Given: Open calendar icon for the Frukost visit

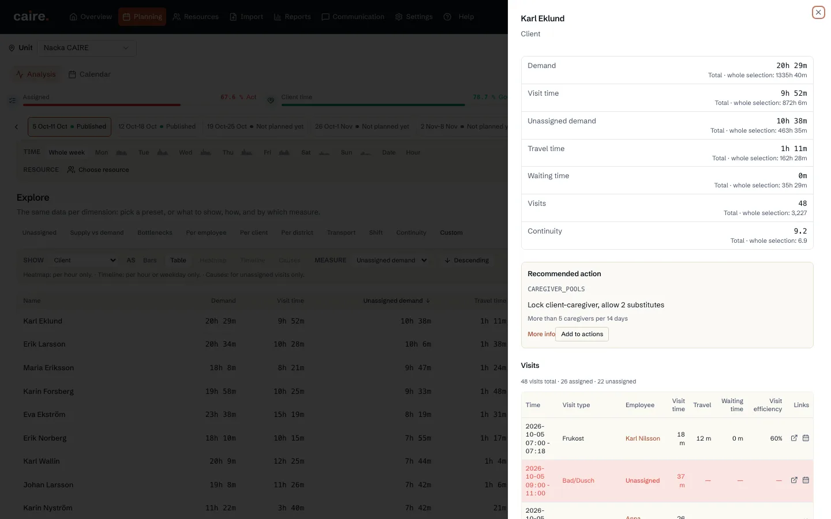Looking at the screenshot, I should [806, 438].
